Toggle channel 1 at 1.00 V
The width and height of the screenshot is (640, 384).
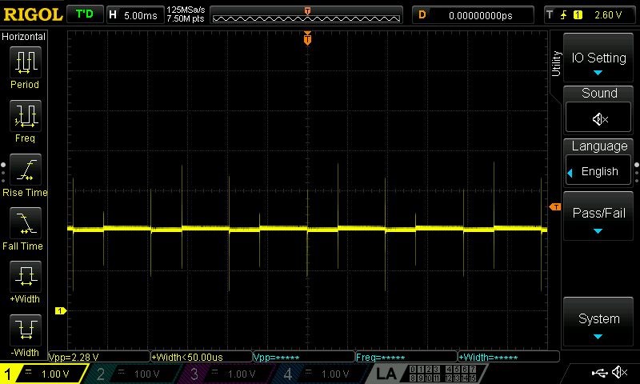[x=43, y=374]
